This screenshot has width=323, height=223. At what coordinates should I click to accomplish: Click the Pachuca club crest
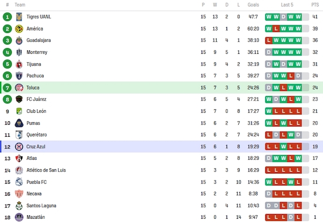coord(19,76)
